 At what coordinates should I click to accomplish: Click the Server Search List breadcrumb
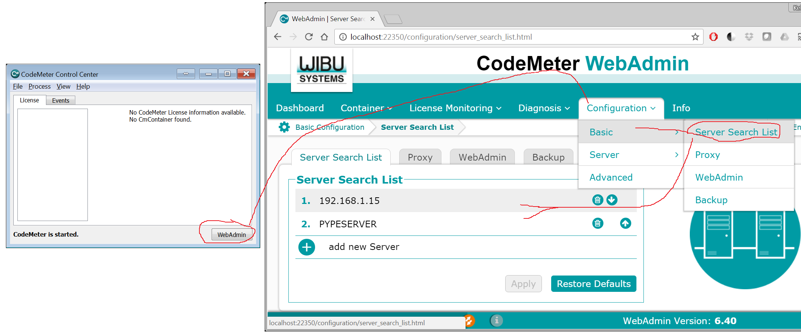[x=417, y=127]
